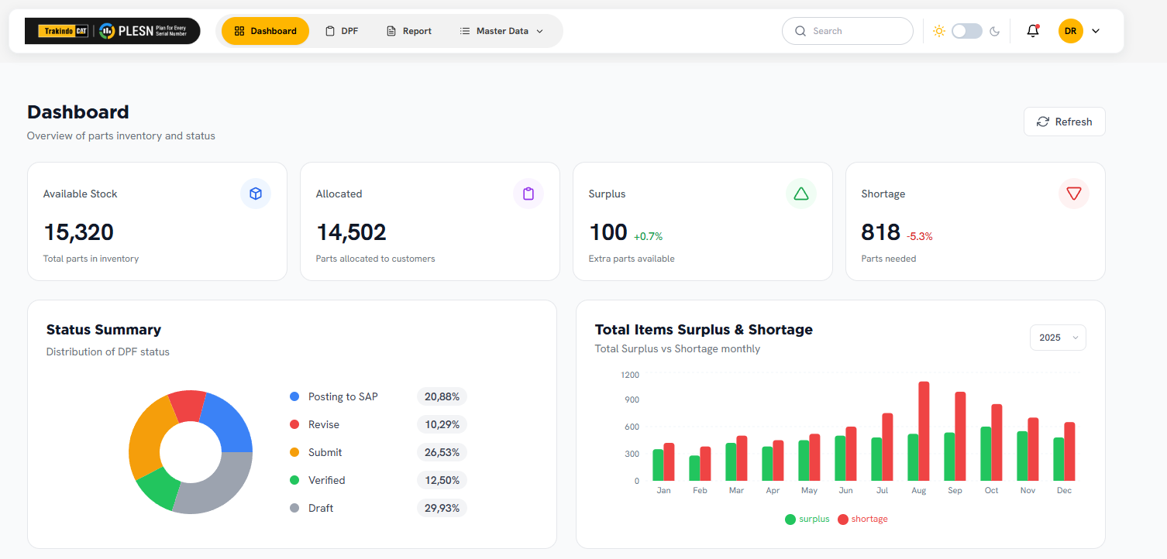Image resolution: width=1167 pixels, height=559 pixels.
Task: Click the Dec axis label
Action: 1064,491
